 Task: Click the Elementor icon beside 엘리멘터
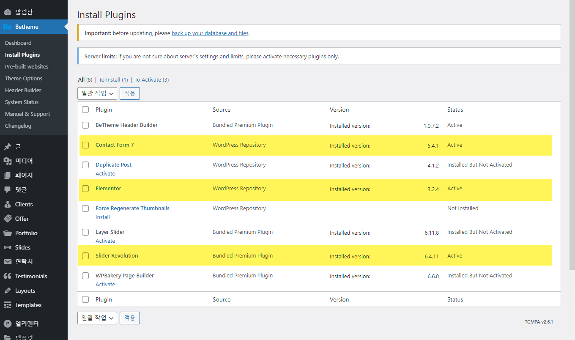tap(8, 324)
